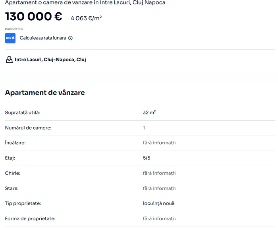This screenshot has height=230, width=278.
Task: Click the 32 m² surface value
Action: coord(149,112)
